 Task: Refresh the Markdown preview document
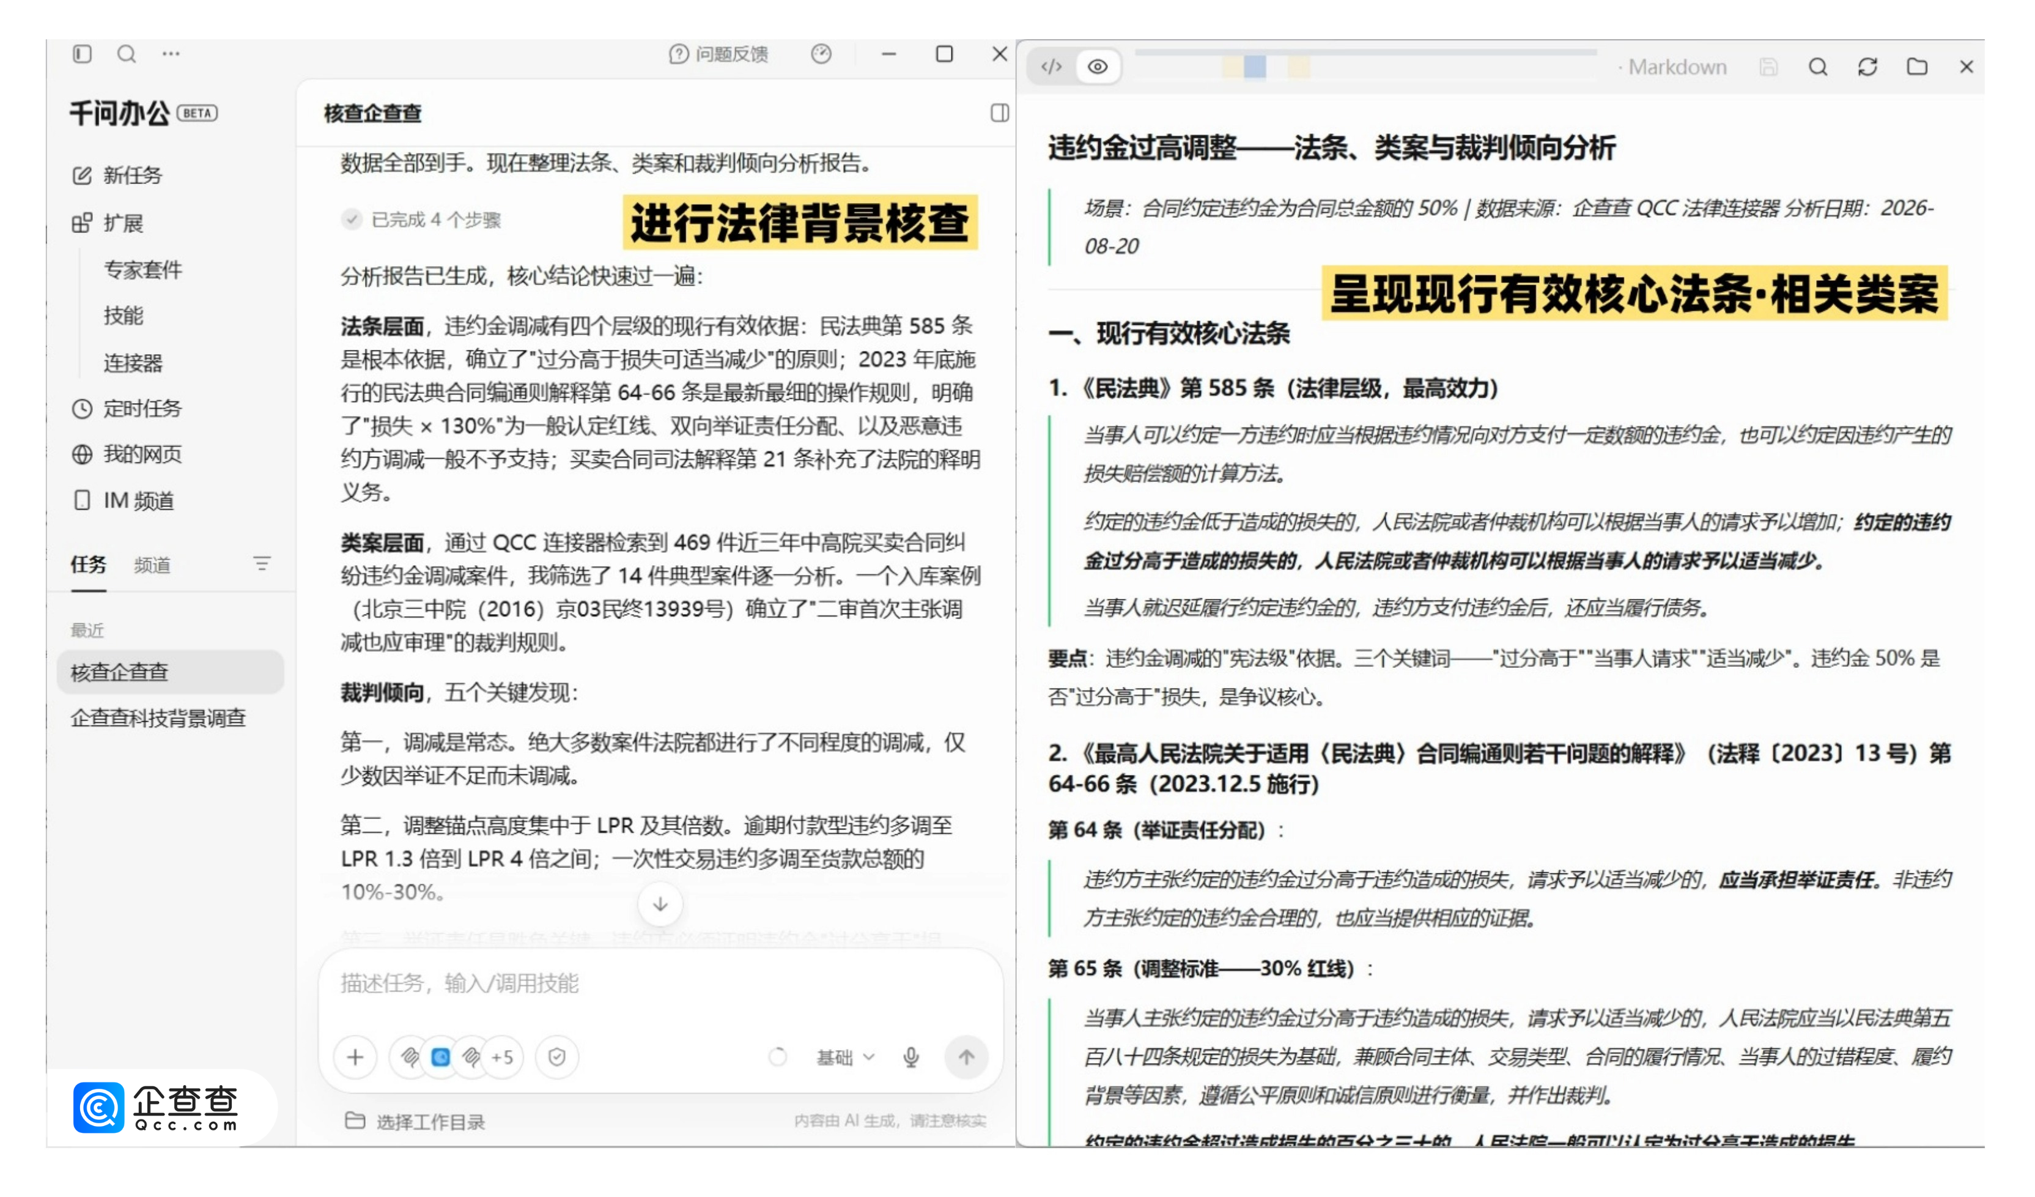tap(1868, 67)
